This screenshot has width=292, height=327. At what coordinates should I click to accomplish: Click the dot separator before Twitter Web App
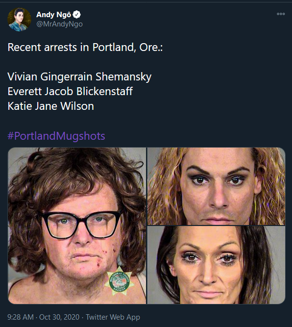pos(83,317)
